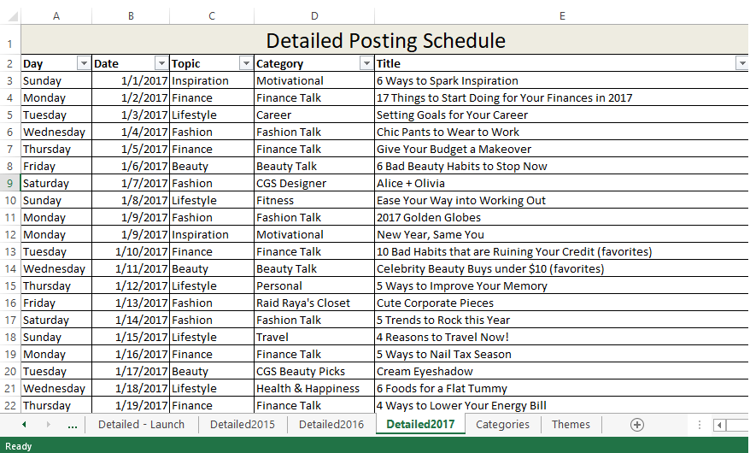The image size is (750, 453).
Task: Switch to the Detailed2016 sheet tab
Action: click(x=331, y=424)
